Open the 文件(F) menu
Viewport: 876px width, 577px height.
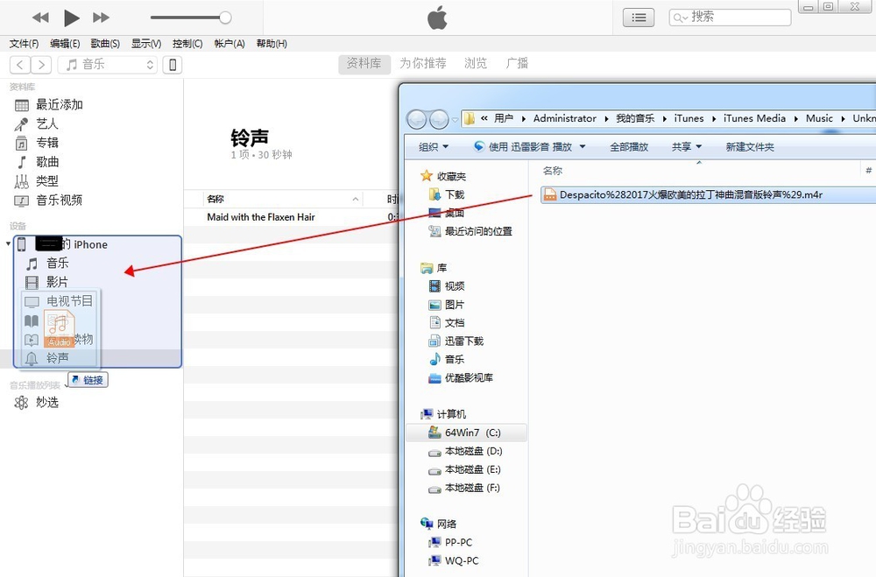[24, 44]
